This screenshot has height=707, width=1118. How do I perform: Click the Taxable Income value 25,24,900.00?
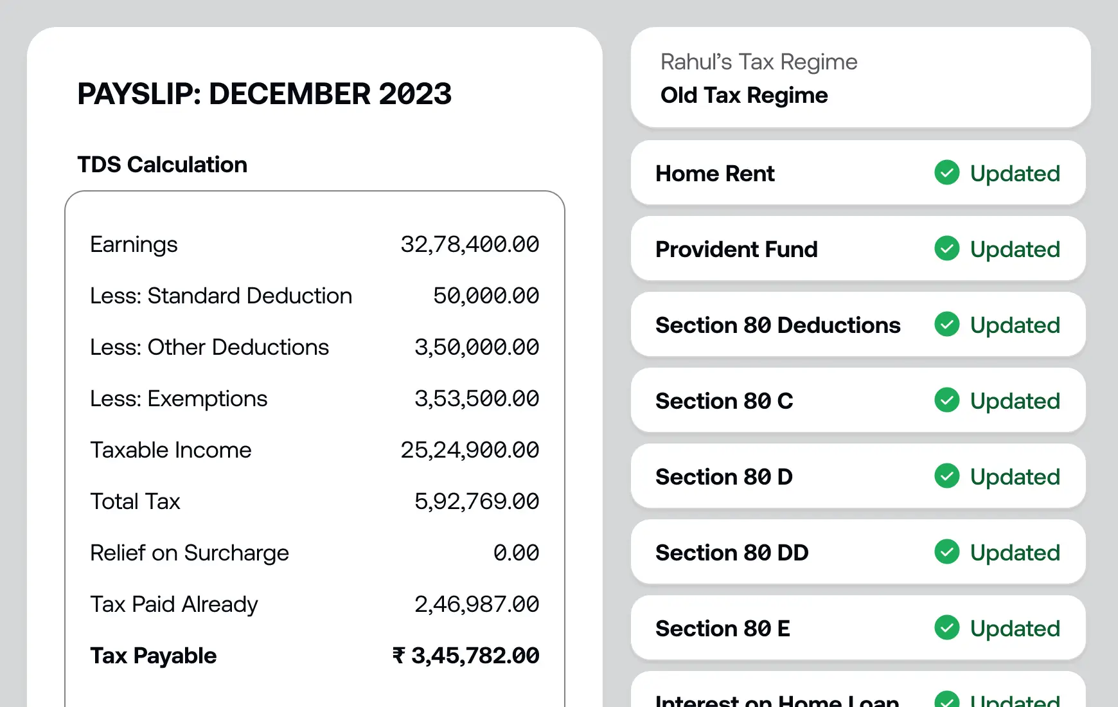point(470,450)
